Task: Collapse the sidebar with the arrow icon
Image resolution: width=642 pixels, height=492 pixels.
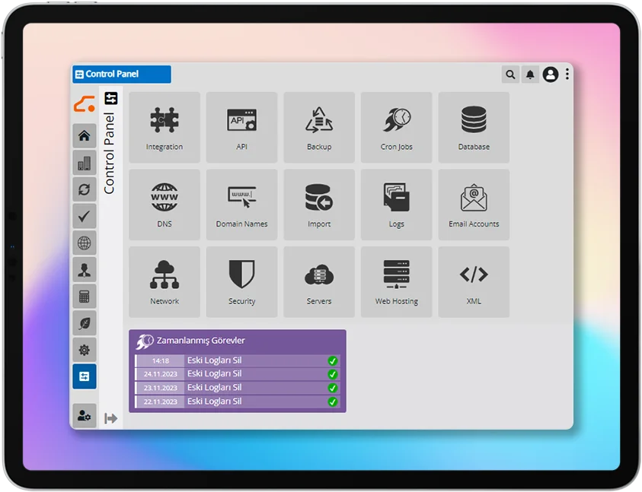Action: tap(111, 418)
